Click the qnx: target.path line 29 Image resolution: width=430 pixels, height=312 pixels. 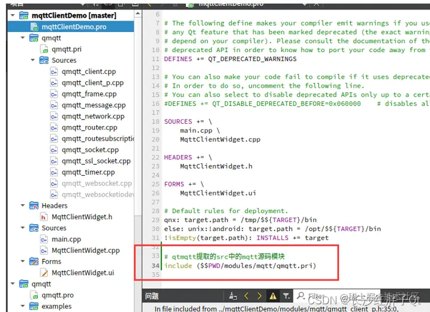(240, 220)
